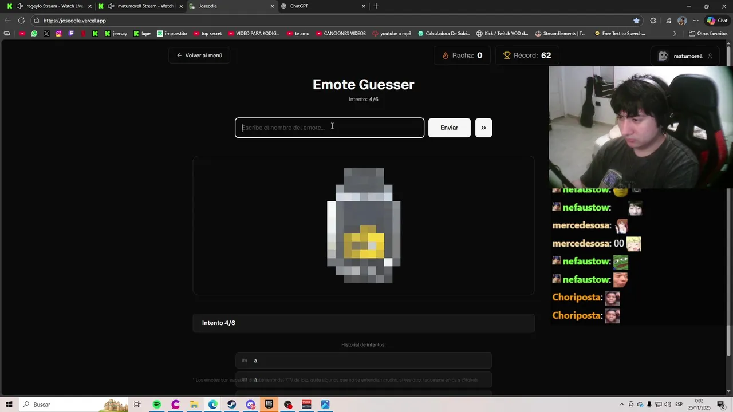Open Task View on the taskbar
The height and width of the screenshot is (412, 733).
(x=137, y=405)
